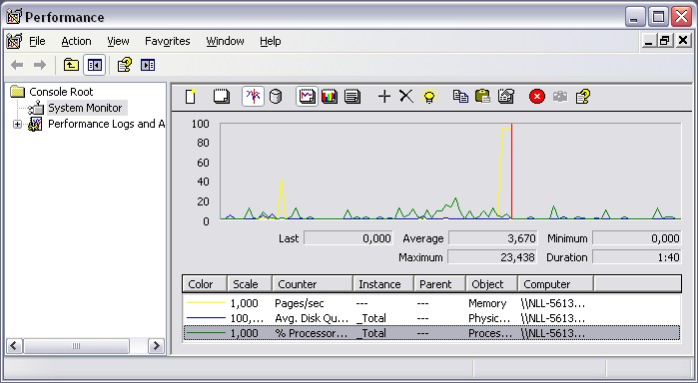
Task: Select Console Root in the tree
Action: [61, 92]
